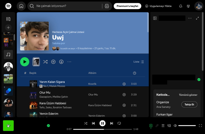Open Connect to a device
This screenshot has height=134, width=205.
[x=169, y=126]
